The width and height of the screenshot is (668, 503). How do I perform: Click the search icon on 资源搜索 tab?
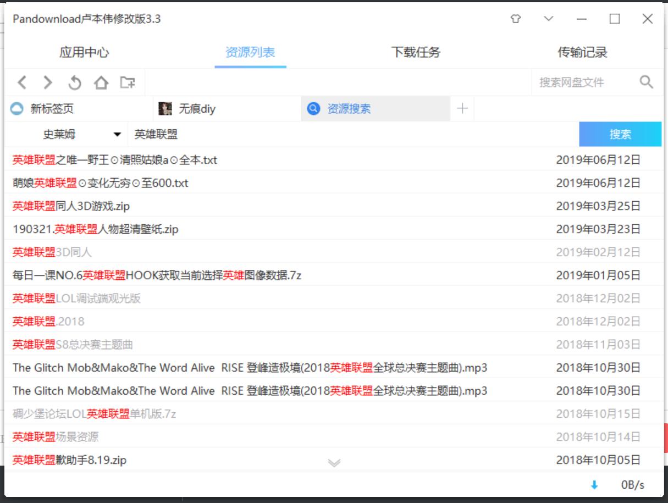[x=313, y=109]
